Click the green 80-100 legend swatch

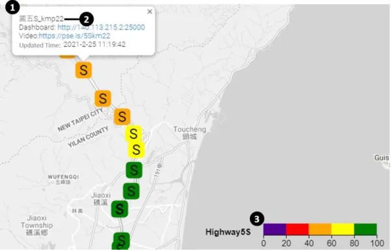(x=366, y=229)
